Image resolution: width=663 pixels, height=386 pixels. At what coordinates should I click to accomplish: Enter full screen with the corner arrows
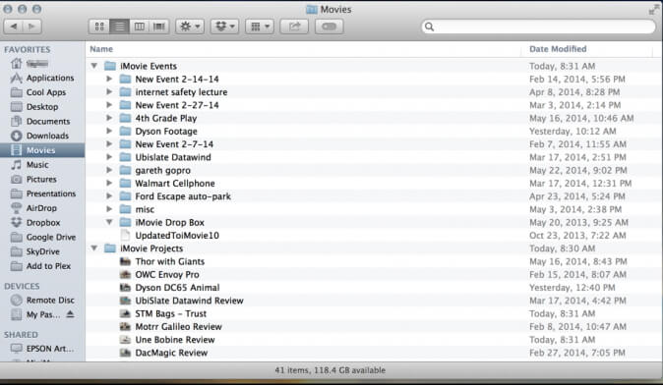[654, 9]
